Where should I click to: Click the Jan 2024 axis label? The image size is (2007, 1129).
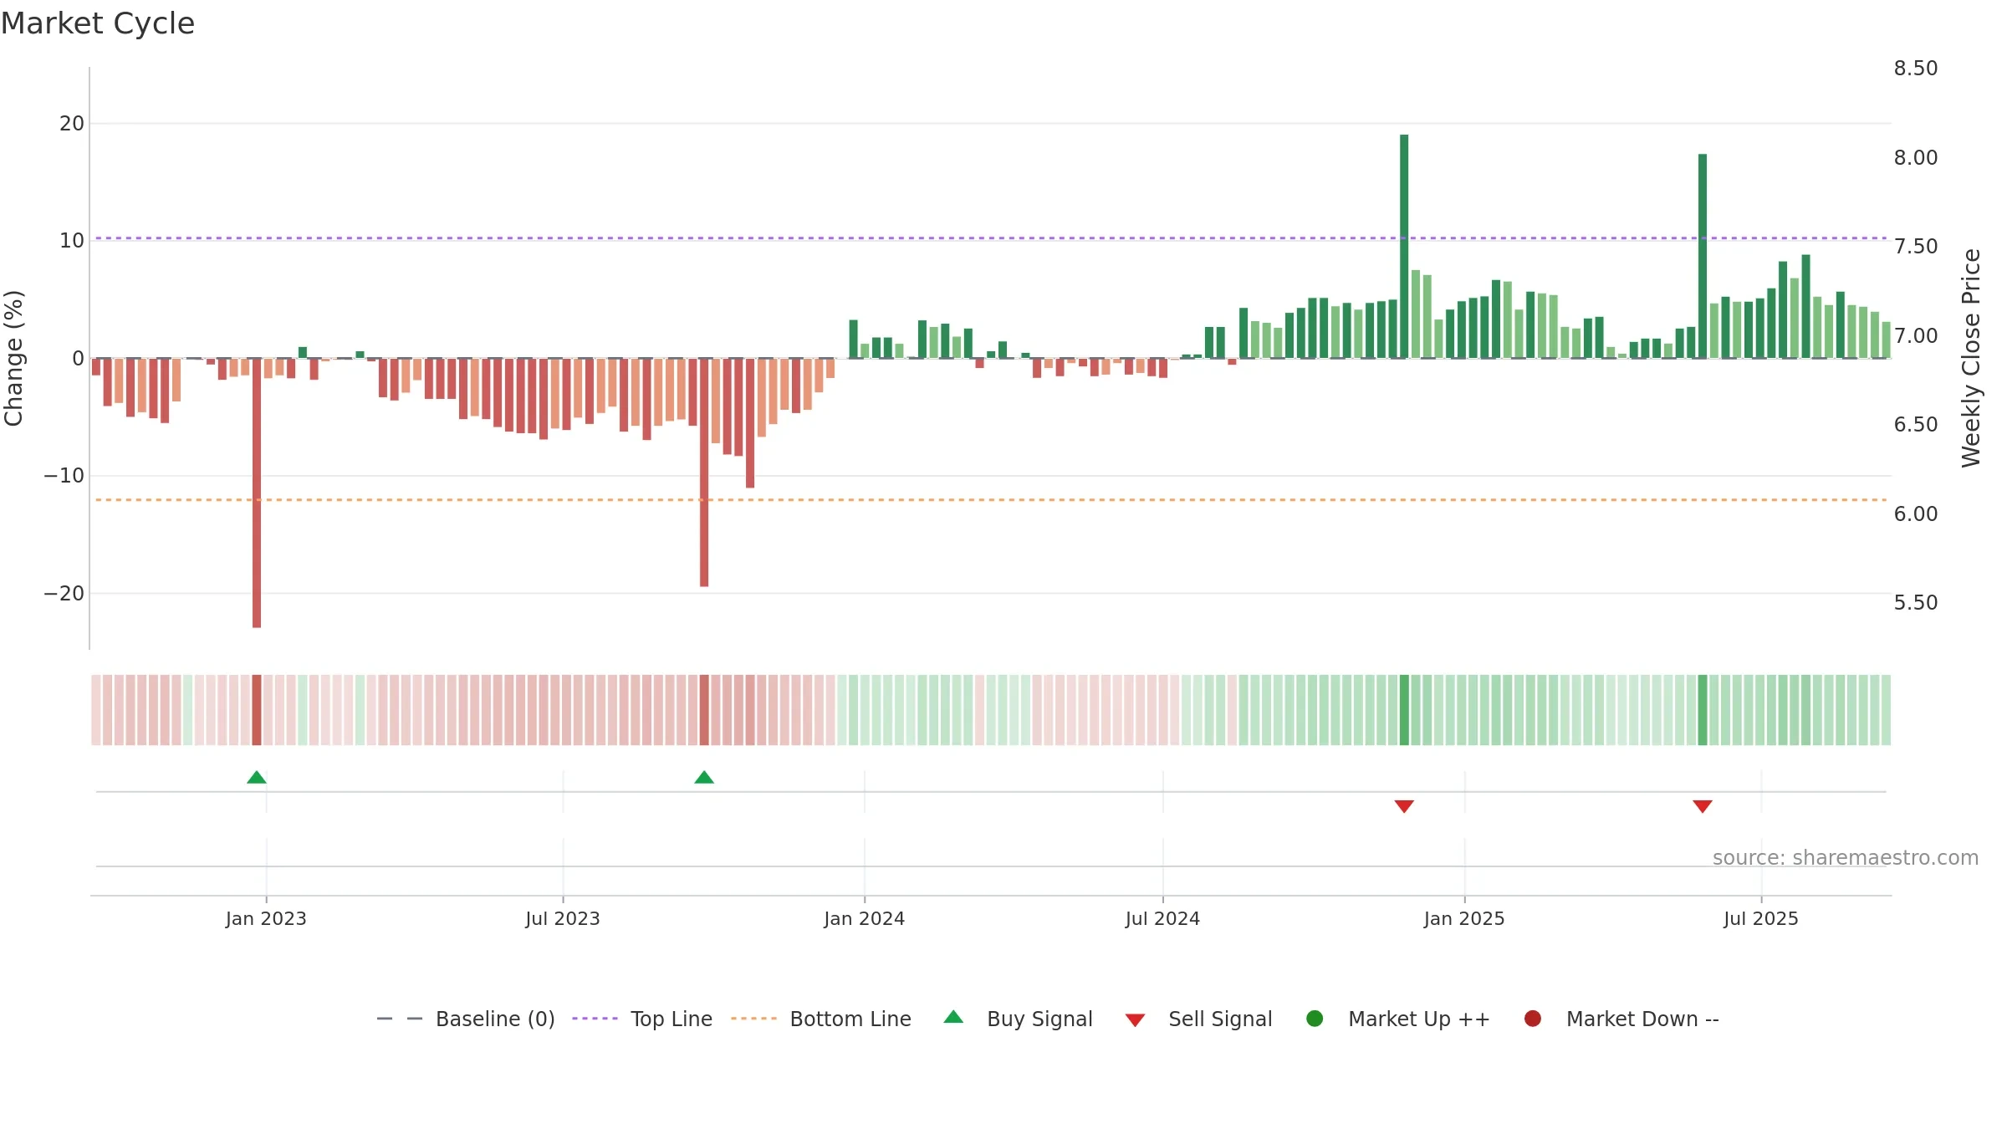[865, 919]
